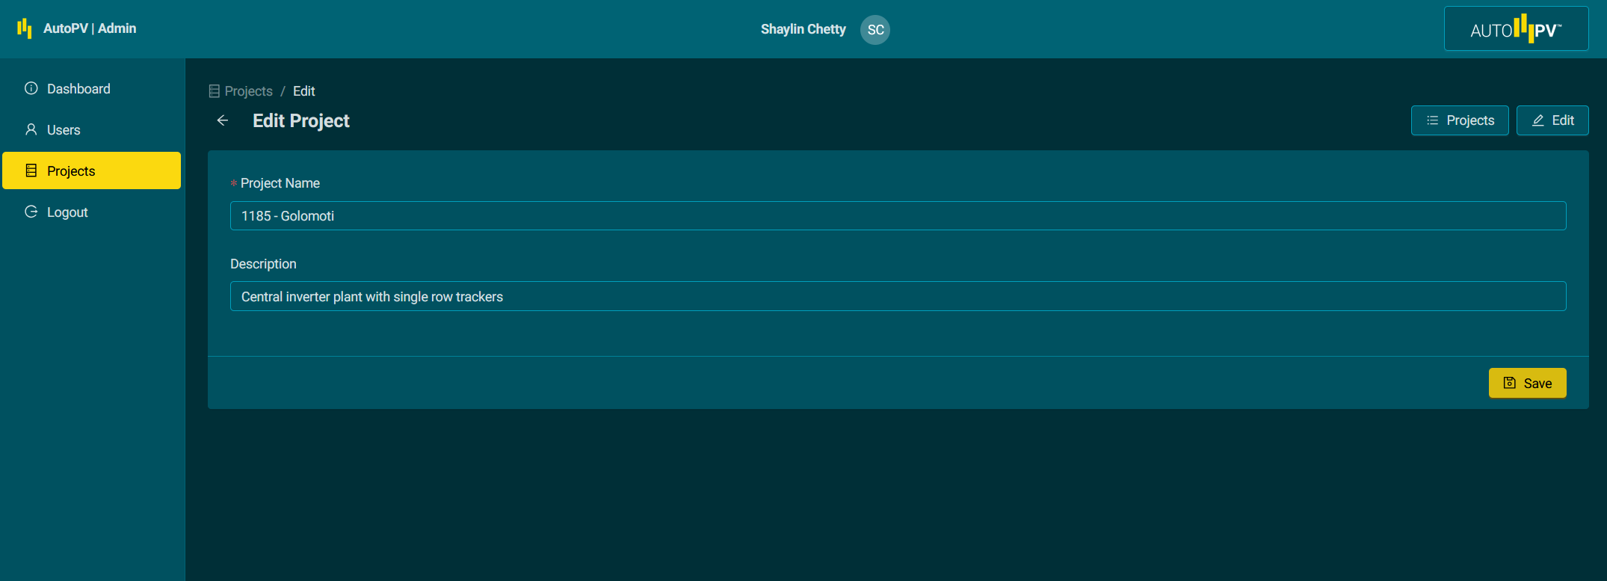Click the Logout icon in sidebar

tap(31, 212)
